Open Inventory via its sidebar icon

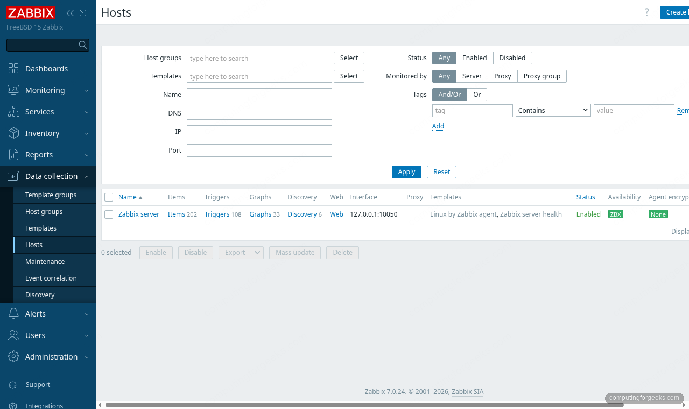[13, 133]
